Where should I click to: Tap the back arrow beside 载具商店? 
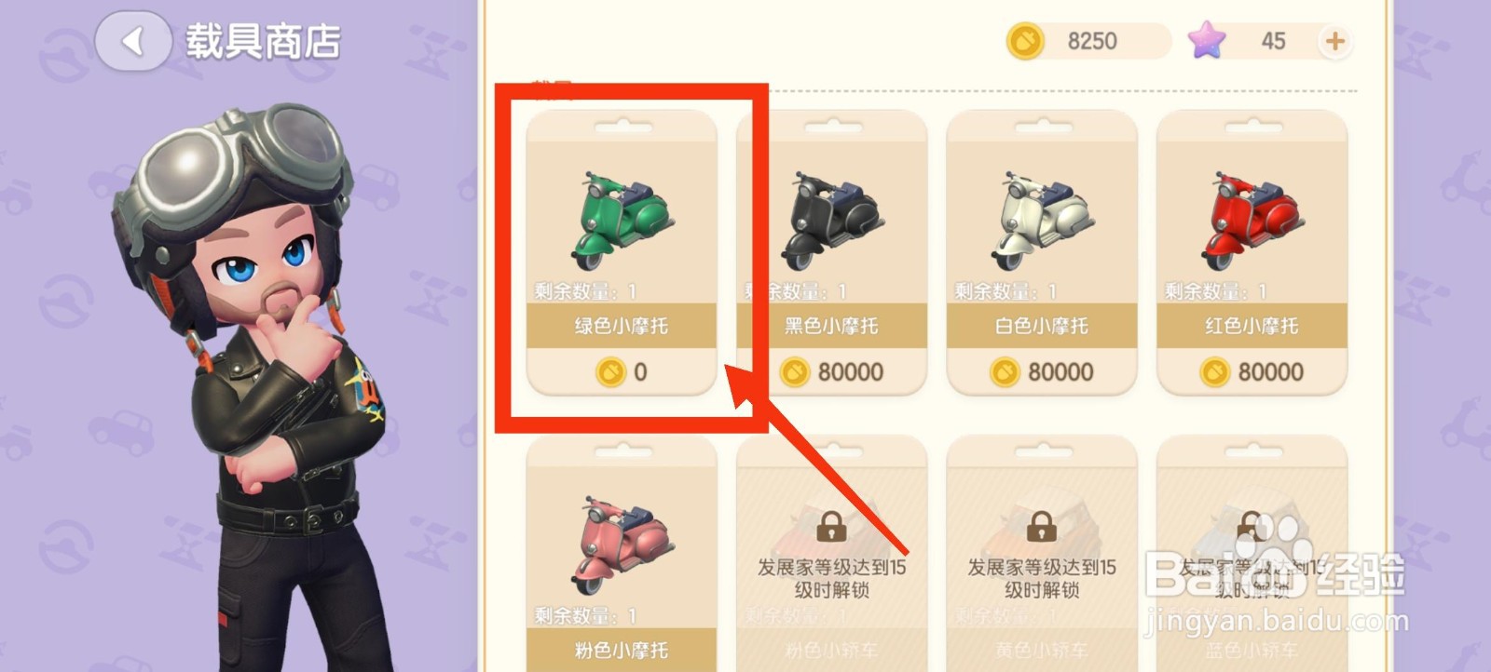[133, 41]
